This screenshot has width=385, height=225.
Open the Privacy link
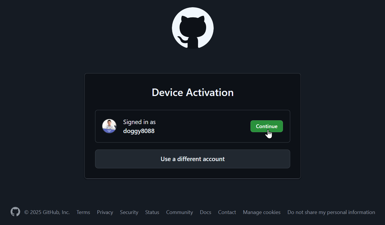(105, 212)
